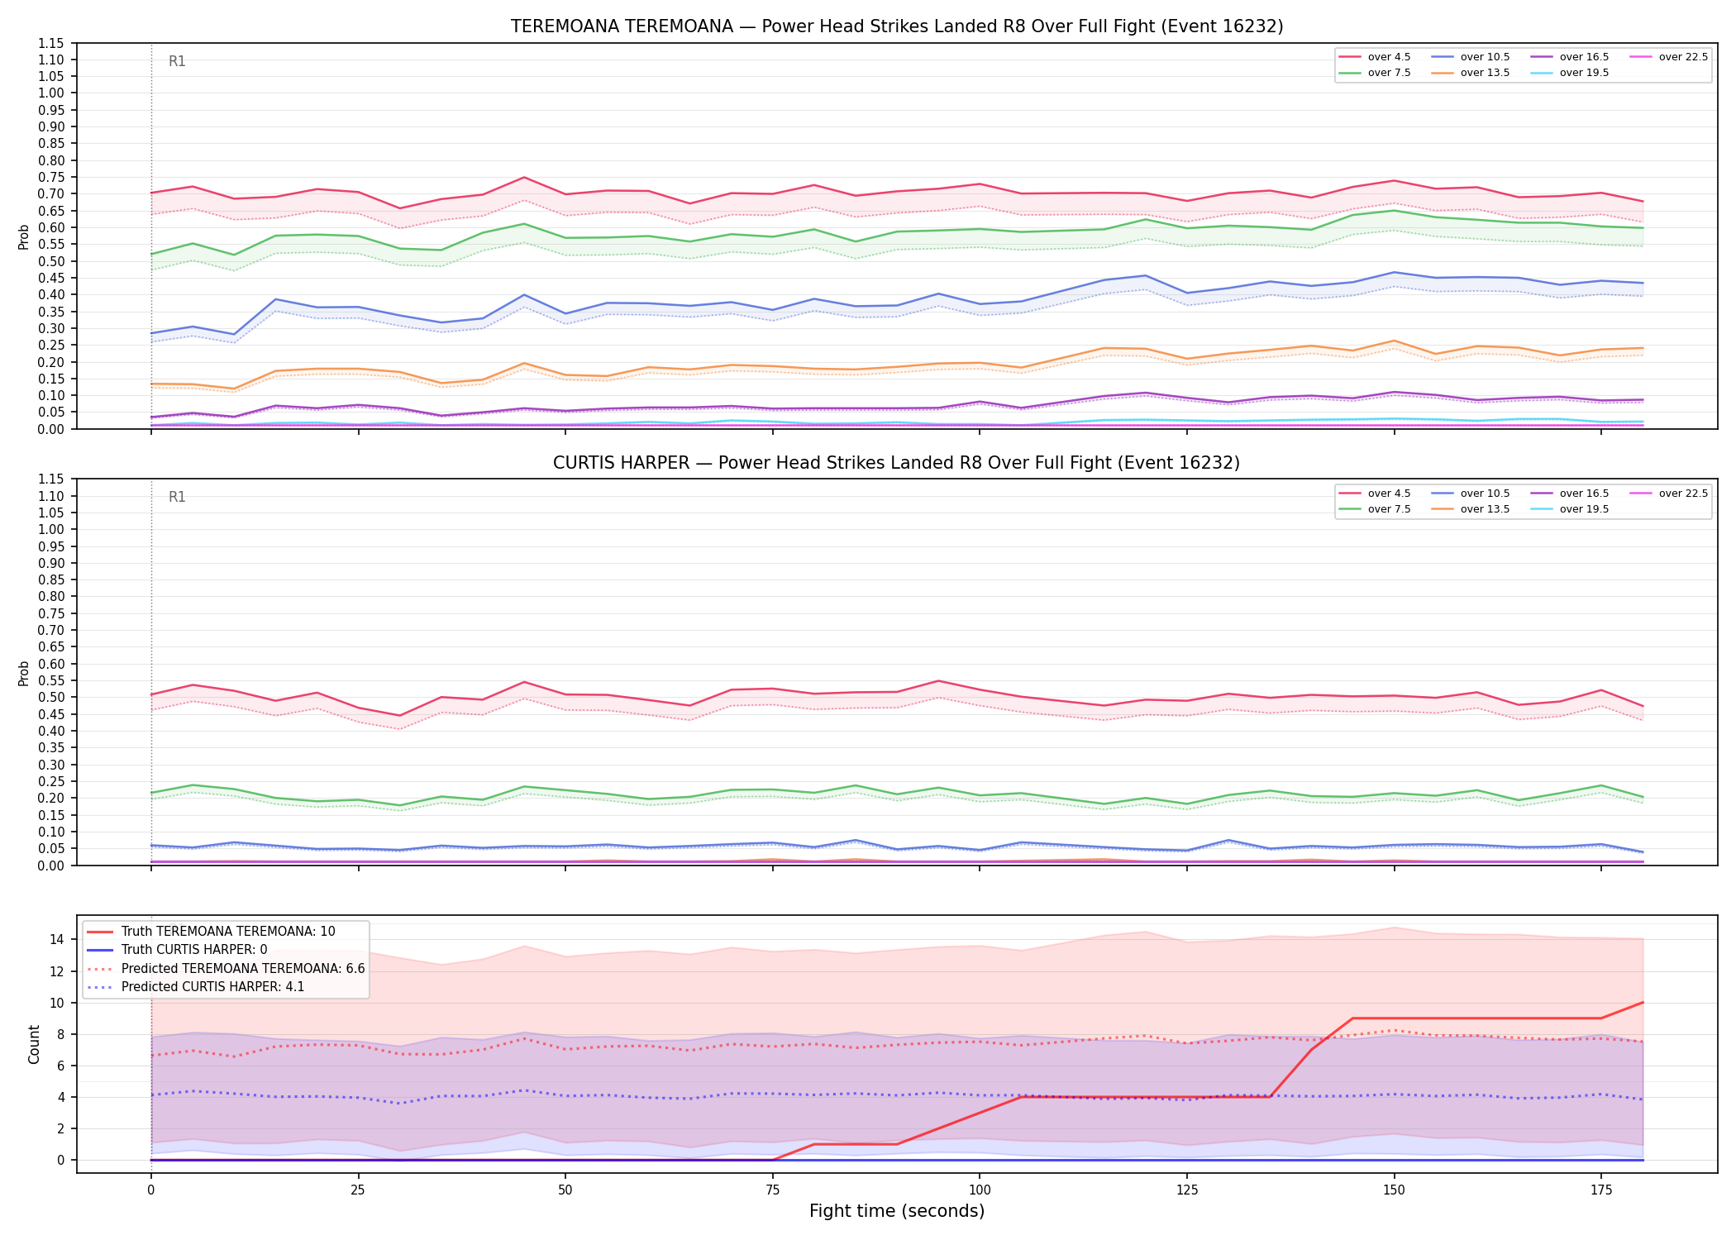
Task: Click x-axis tick label '175'
Action: pos(1601,1190)
